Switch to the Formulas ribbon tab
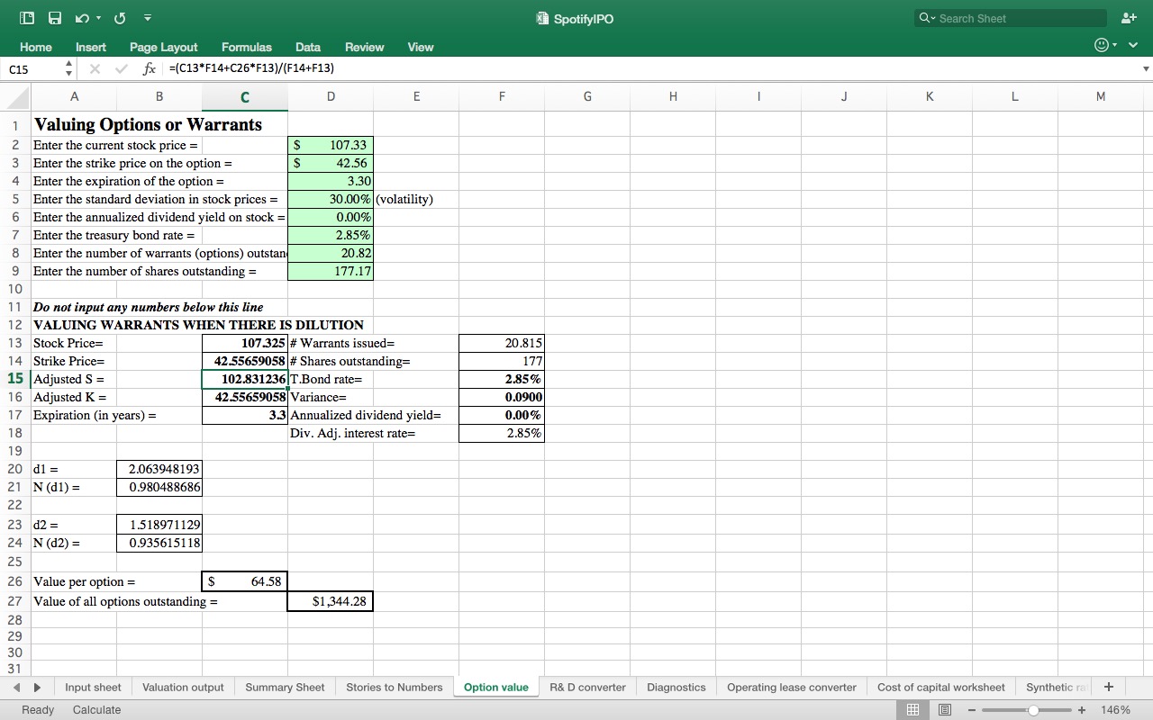1153x720 pixels. tap(246, 47)
